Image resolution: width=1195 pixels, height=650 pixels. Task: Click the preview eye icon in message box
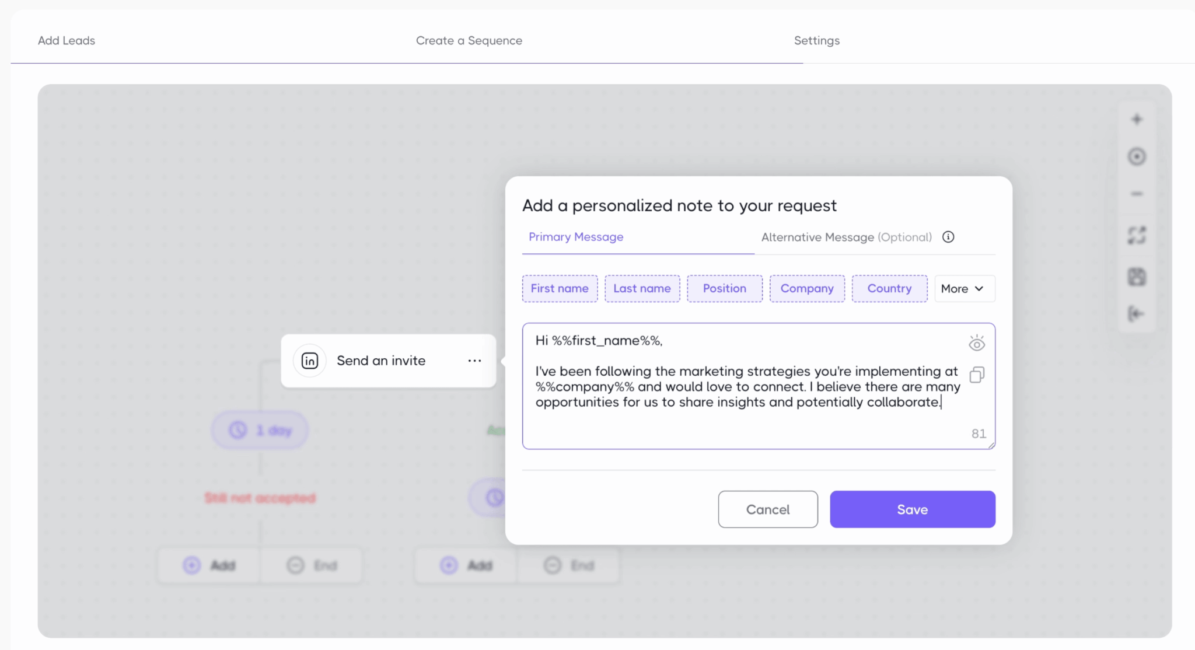click(977, 343)
